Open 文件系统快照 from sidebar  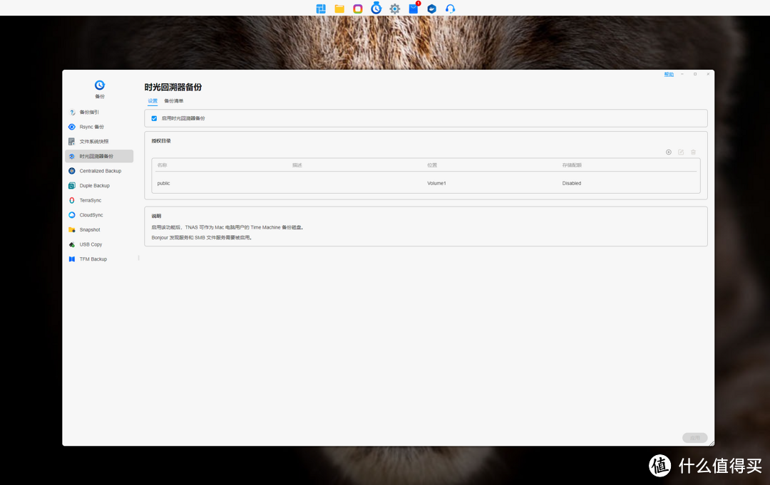pos(94,142)
